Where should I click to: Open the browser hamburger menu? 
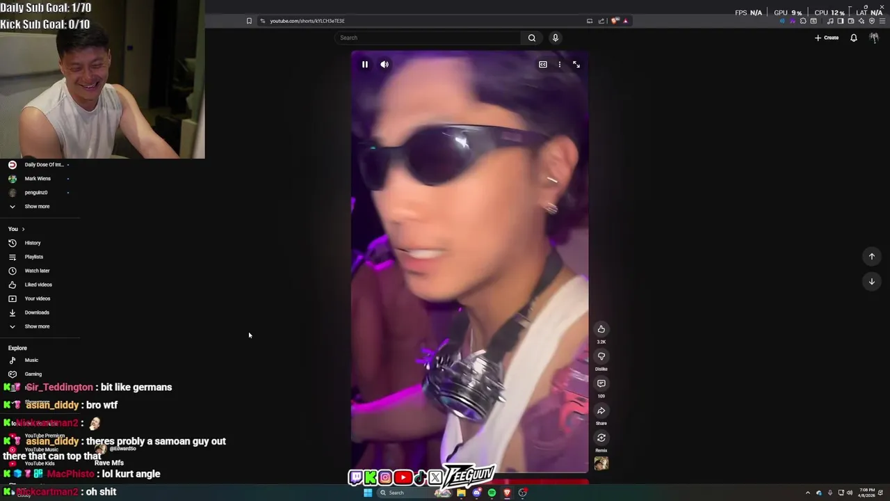[882, 21]
